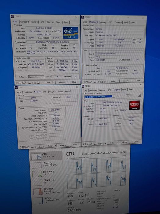Open Graphics tab in Mainboard CPU-Z window
The image size is (160, 214).
coord(118,22)
